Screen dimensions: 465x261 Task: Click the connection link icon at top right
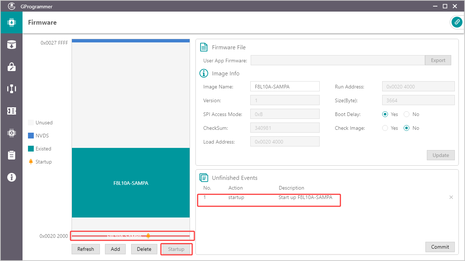457,22
